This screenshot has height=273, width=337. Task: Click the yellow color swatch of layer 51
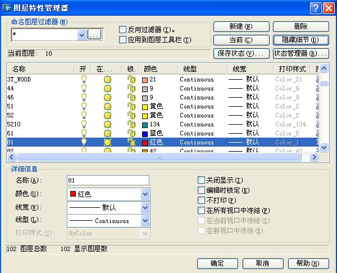coord(145,107)
